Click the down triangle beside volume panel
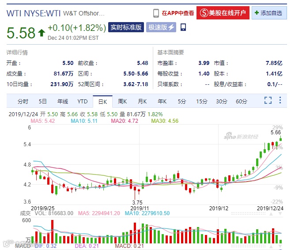Viewport: 291px width, 250px height. point(280,214)
